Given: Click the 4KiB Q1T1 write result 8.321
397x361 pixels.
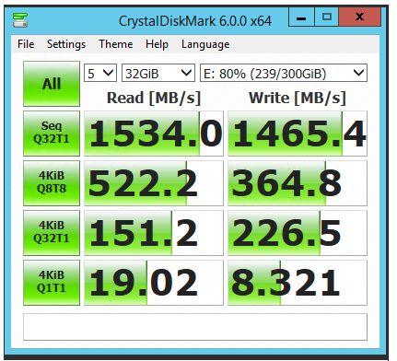Looking at the screenshot, I should pyautogui.click(x=298, y=283).
